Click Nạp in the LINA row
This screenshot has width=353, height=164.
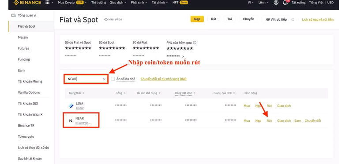(x=258, y=106)
